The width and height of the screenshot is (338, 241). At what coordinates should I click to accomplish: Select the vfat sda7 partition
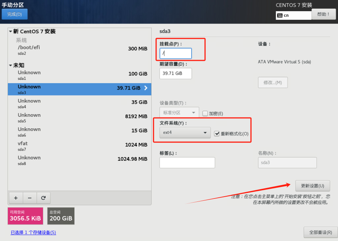tap(79, 145)
